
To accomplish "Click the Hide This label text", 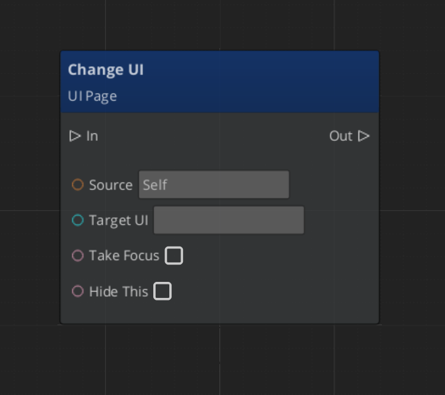I will [x=118, y=291].
